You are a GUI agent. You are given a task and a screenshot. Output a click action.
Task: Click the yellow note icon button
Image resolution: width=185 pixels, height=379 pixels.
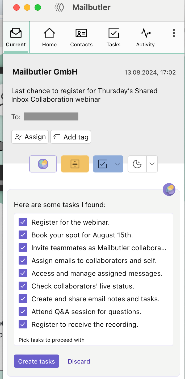point(75,164)
